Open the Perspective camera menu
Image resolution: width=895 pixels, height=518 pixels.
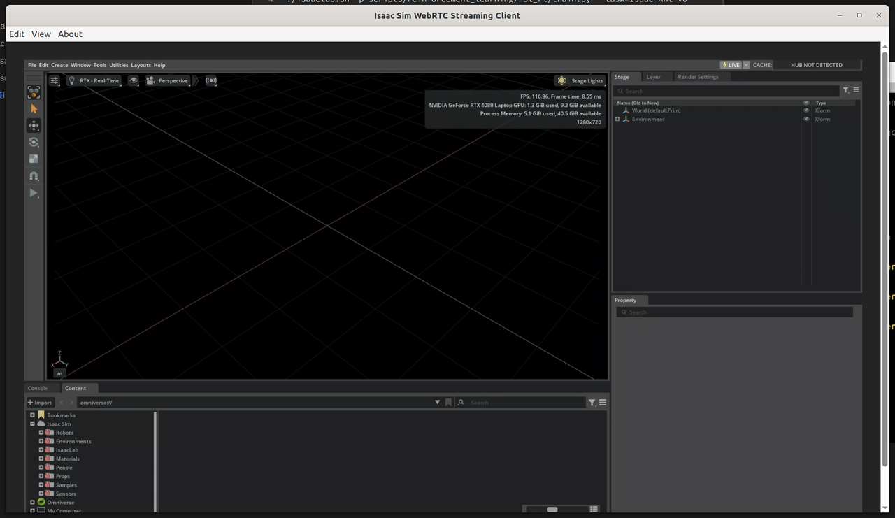click(167, 80)
